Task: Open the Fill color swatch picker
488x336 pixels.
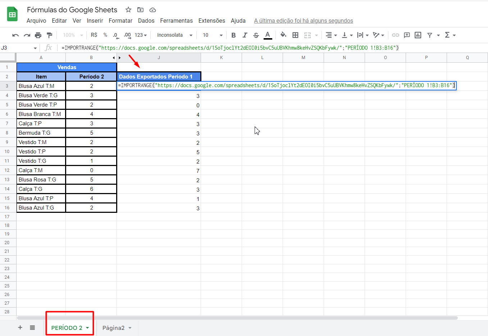Action: tap(283, 35)
